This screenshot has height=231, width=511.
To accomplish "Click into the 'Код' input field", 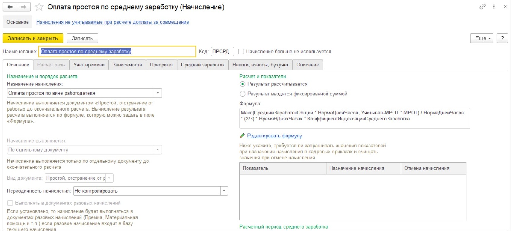I will pyautogui.click(x=222, y=52).
